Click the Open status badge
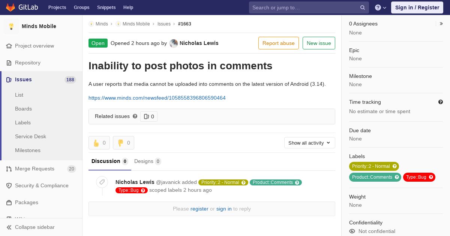450x236 pixels. click(x=98, y=43)
